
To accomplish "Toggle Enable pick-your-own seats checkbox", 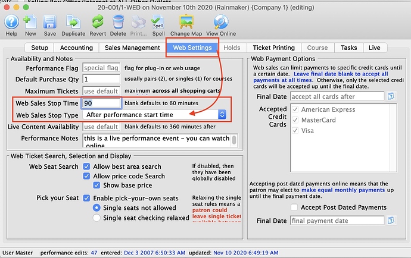I will pyautogui.click(x=86, y=198).
